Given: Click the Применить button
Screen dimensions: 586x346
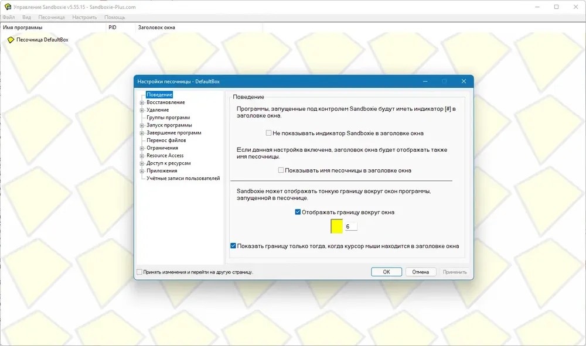Looking at the screenshot, I should pos(455,272).
